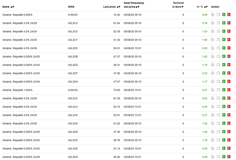This screenshot has height=160, width=236.
Task: Click the document watchlist icon for WKN A3L3C7
Action: 213,40
